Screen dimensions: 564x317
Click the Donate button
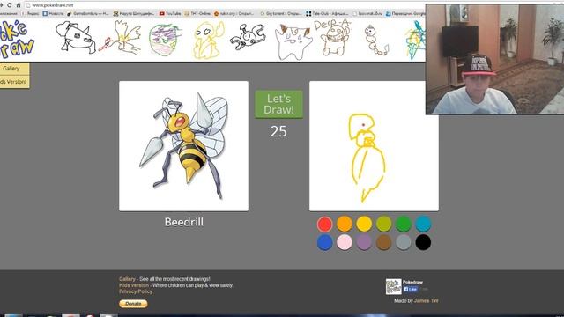pos(133,304)
